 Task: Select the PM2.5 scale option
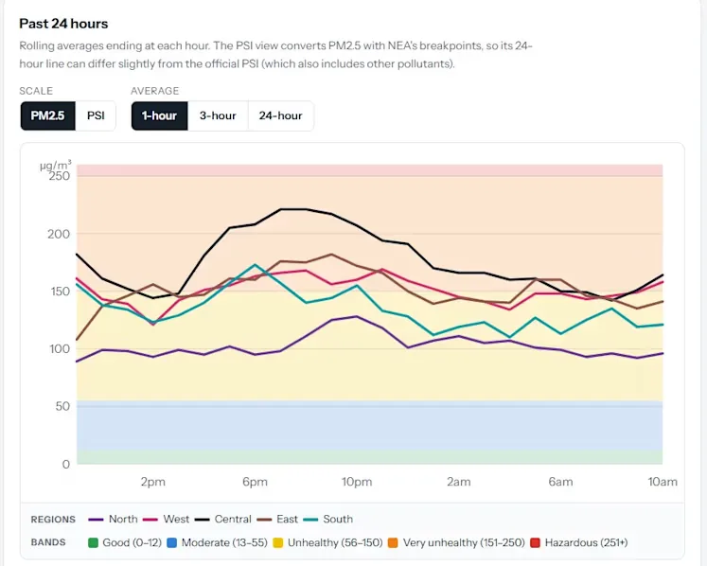point(47,115)
